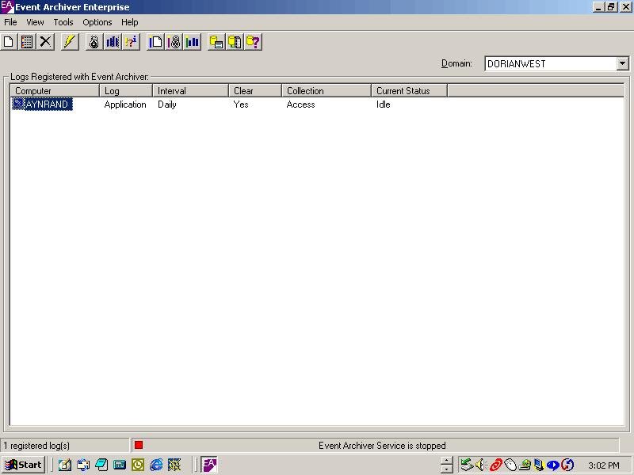Click the 3:02 PM system clock
The height and width of the screenshot is (475, 634).
(604, 465)
